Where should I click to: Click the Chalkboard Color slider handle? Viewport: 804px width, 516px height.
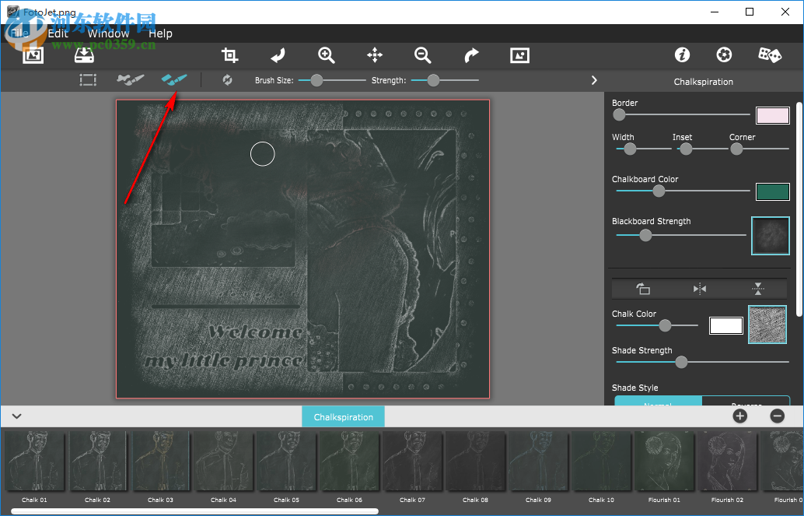(659, 191)
